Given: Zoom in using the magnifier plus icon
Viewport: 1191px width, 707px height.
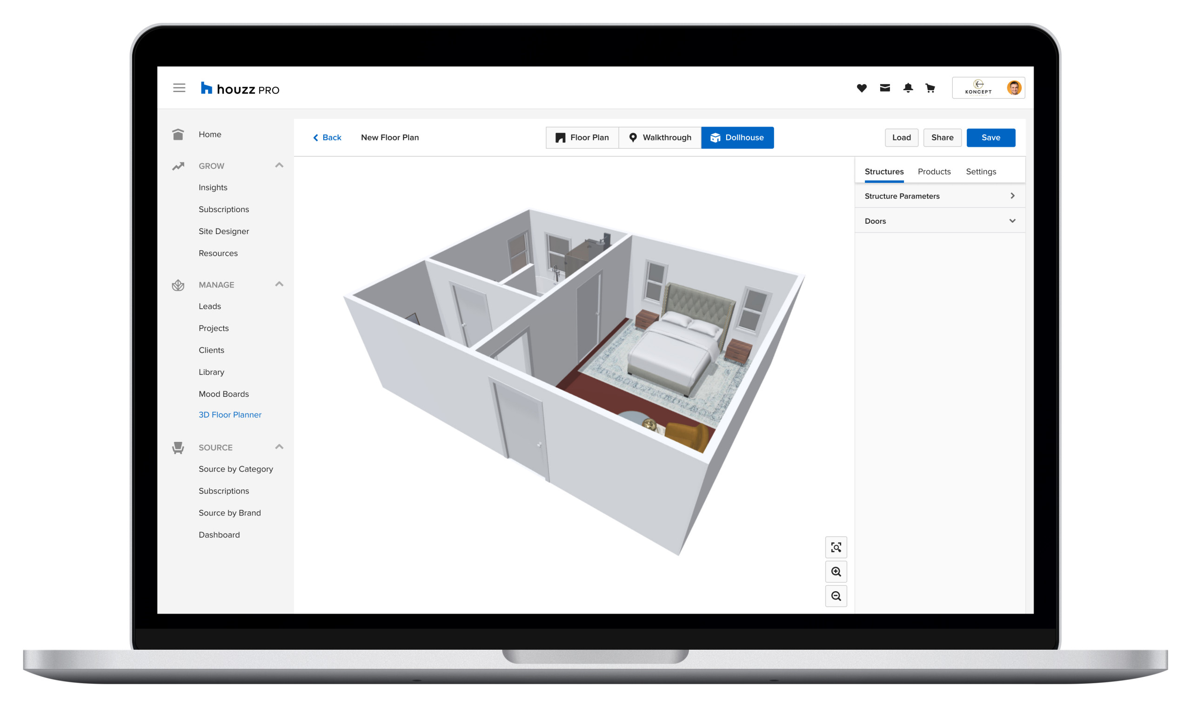Looking at the screenshot, I should 836,572.
